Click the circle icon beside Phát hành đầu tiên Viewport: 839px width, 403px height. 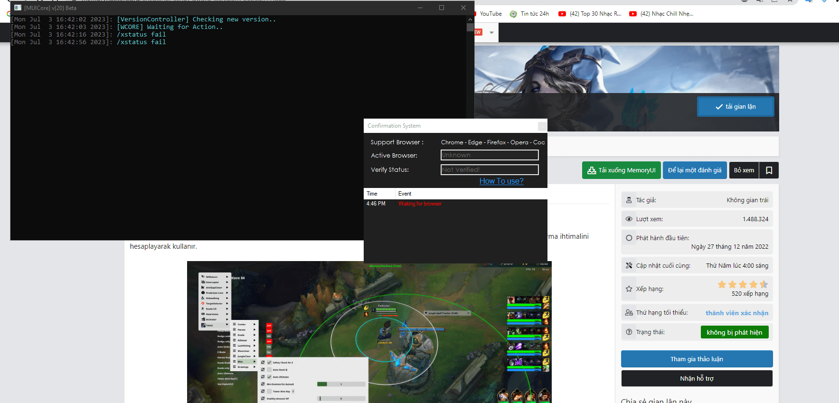[629, 238]
